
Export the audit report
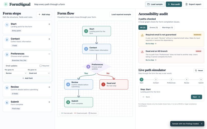(x=193, y=4)
